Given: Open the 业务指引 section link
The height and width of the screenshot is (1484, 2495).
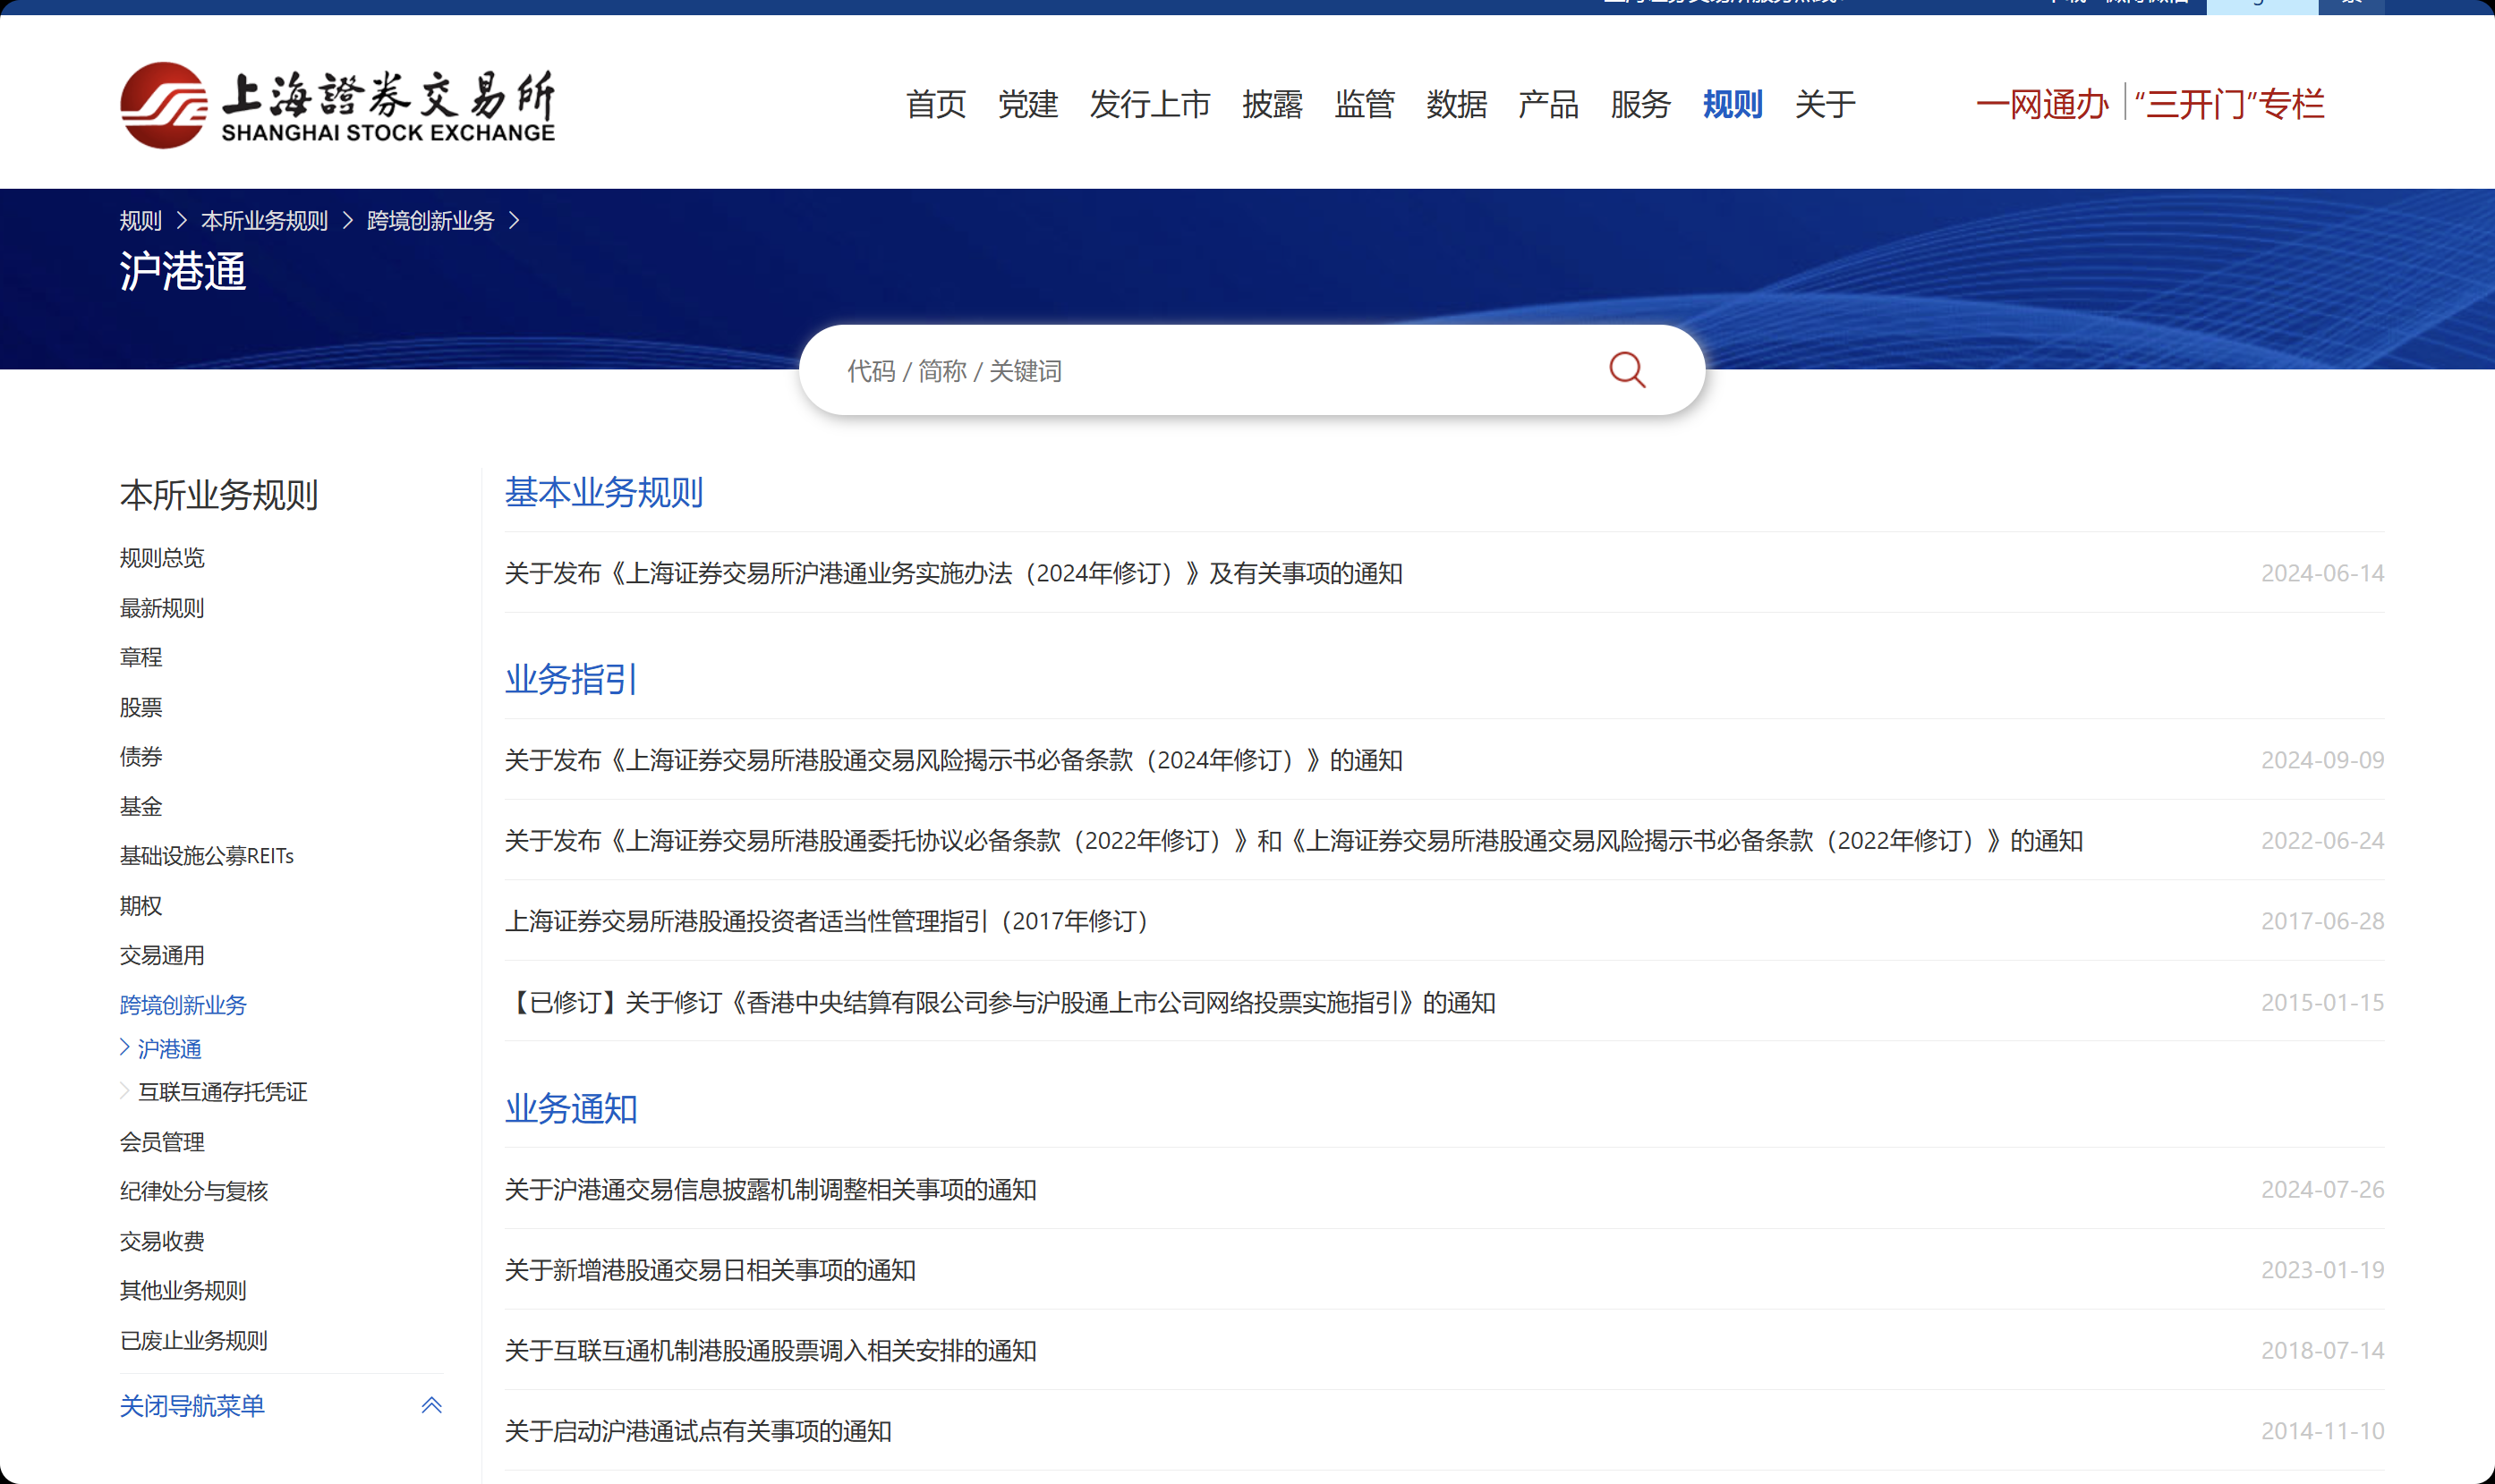Looking at the screenshot, I should pyautogui.click(x=569, y=679).
